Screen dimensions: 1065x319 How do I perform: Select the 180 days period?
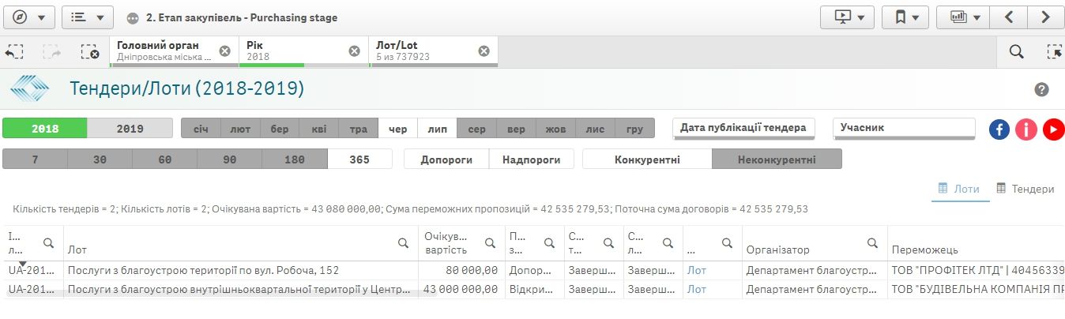tap(295, 159)
